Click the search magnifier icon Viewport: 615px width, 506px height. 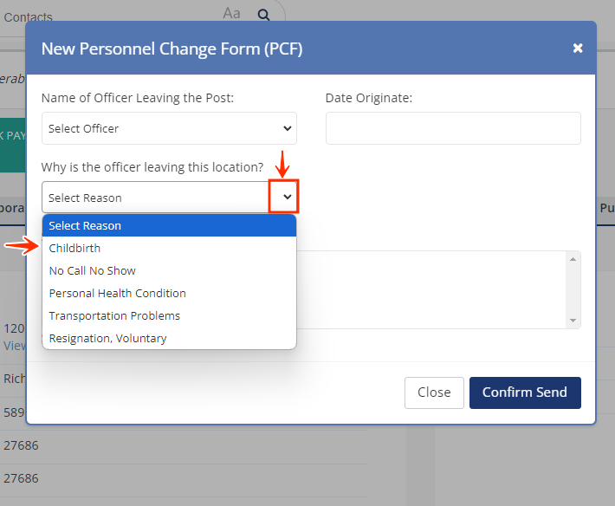(x=263, y=14)
